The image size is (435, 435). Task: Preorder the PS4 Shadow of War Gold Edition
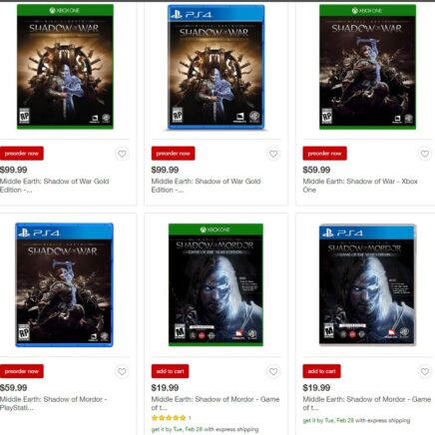point(173,154)
